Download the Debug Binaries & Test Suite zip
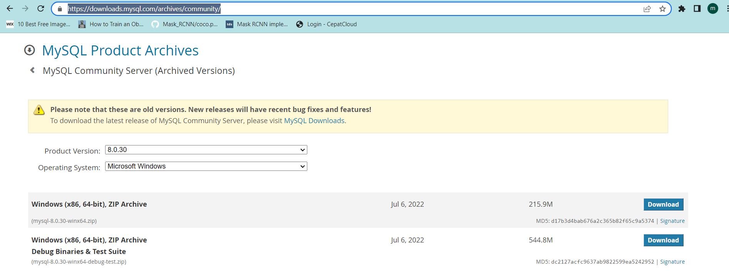The width and height of the screenshot is (729, 274). 663,240
